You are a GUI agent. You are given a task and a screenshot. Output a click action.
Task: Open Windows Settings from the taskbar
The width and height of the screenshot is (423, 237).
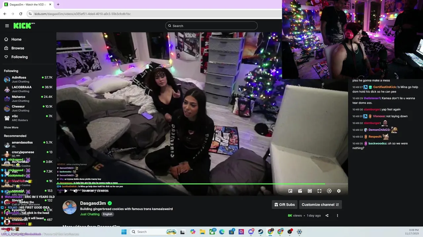[299, 232]
